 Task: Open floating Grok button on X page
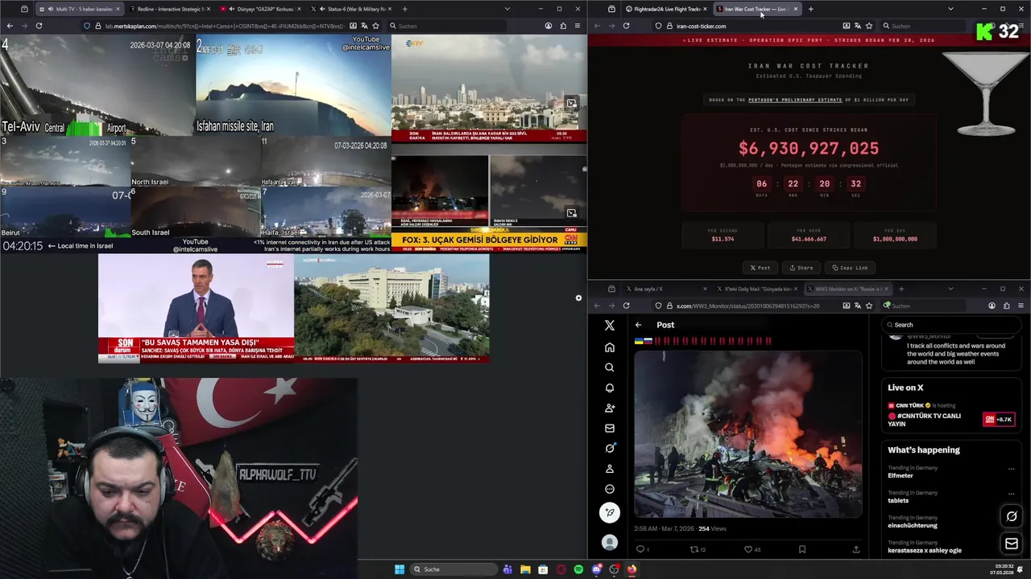coord(1012,516)
